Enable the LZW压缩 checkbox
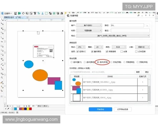Image resolution: width=158 pixels, height=126 pixels. coord(136,51)
